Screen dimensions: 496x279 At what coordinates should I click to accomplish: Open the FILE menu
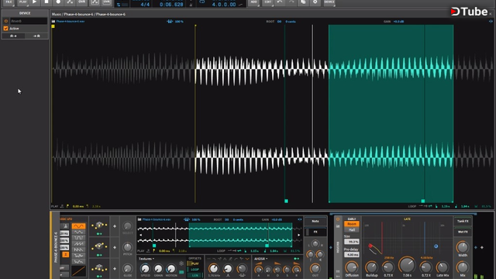(9, 2)
